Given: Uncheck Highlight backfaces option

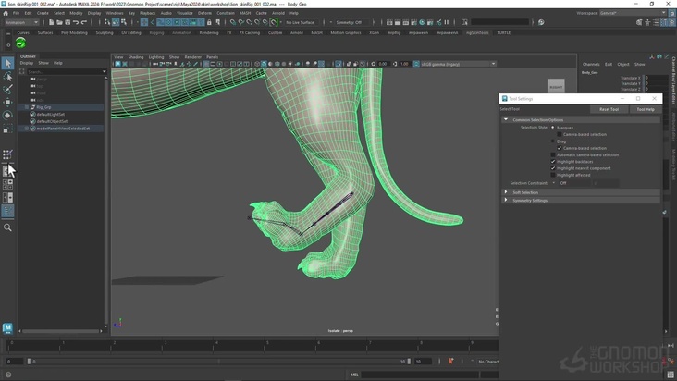Looking at the screenshot, I should click(553, 162).
